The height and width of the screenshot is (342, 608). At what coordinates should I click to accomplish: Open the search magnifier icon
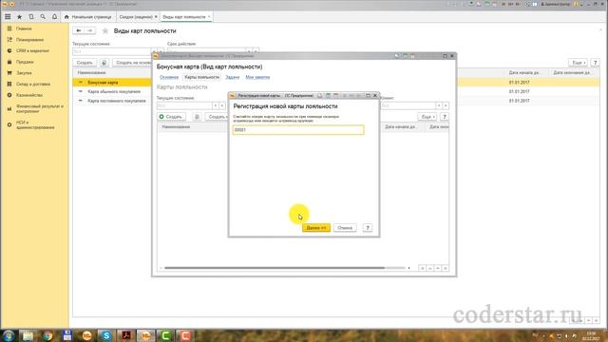pyautogui.click(x=43, y=17)
